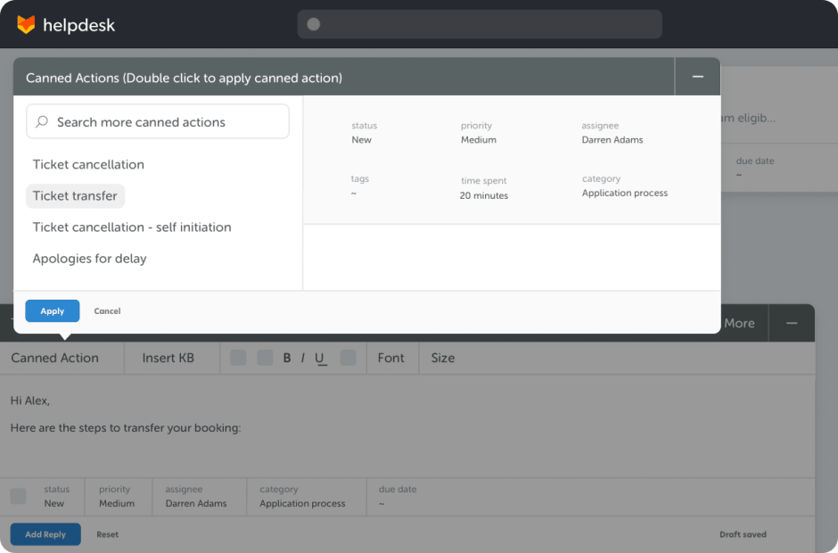The height and width of the screenshot is (553, 838).
Task: Click Cancel in the Canned Actions dialog
Action: (x=107, y=311)
